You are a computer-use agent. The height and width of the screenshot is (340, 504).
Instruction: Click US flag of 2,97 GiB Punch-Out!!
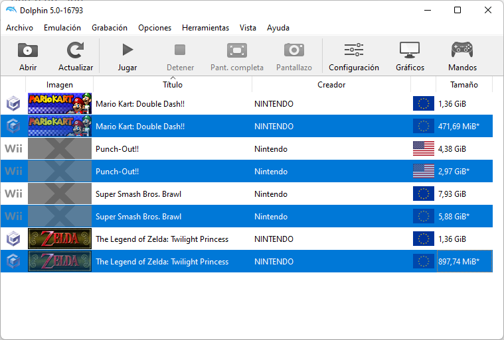click(x=424, y=171)
